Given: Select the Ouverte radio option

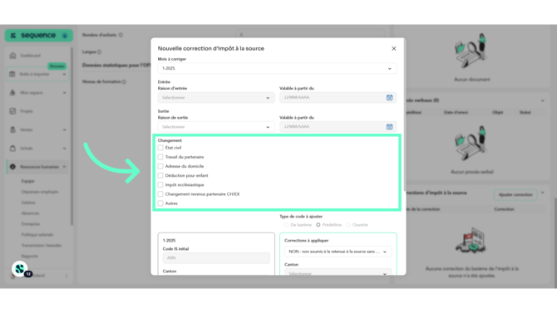Looking at the screenshot, I should (348, 225).
